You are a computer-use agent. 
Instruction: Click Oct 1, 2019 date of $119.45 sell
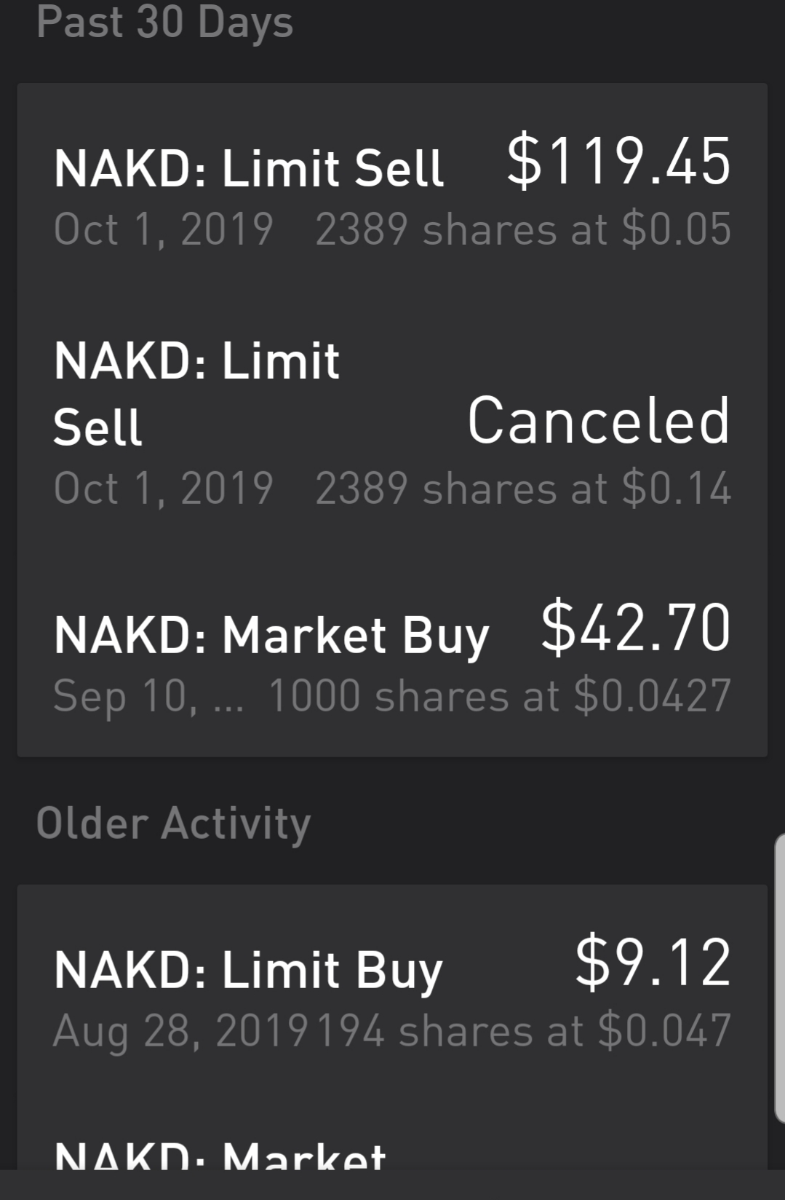pyautogui.click(x=163, y=229)
